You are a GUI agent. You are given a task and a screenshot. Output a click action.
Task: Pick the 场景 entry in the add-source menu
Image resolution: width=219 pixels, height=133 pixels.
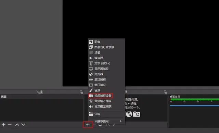(106, 53)
